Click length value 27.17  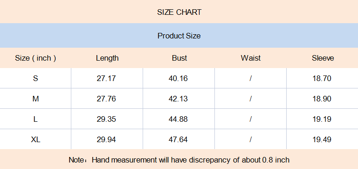pyautogui.click(x=106, y=78)
